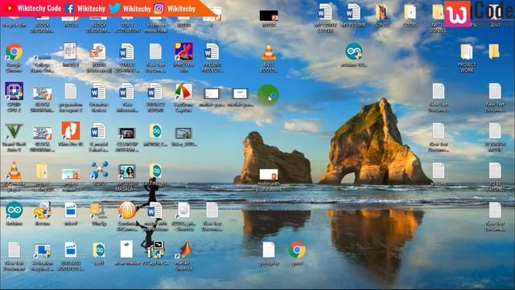Open the PCapture shortcut icon
515x290 pixels.
(x=155, y=250)
